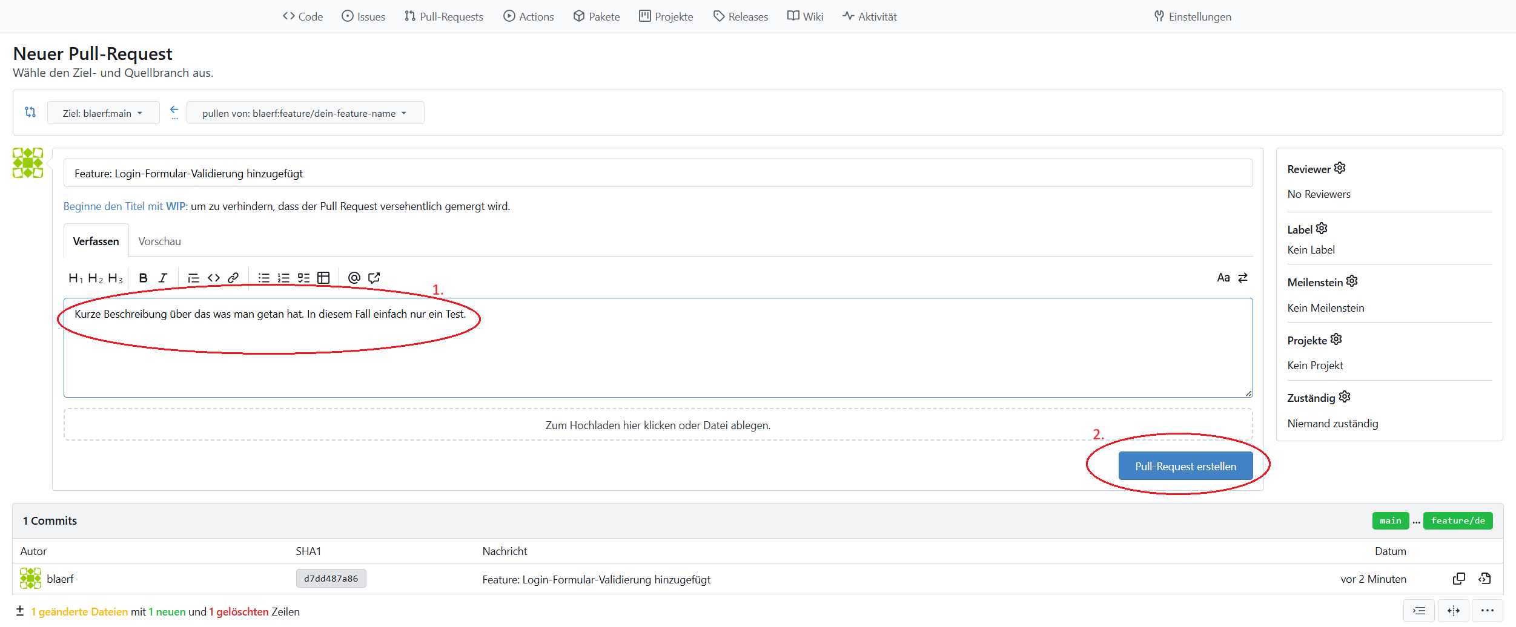Mention a user with the @ icon
1516x627 pixels.
click(354, 278)
